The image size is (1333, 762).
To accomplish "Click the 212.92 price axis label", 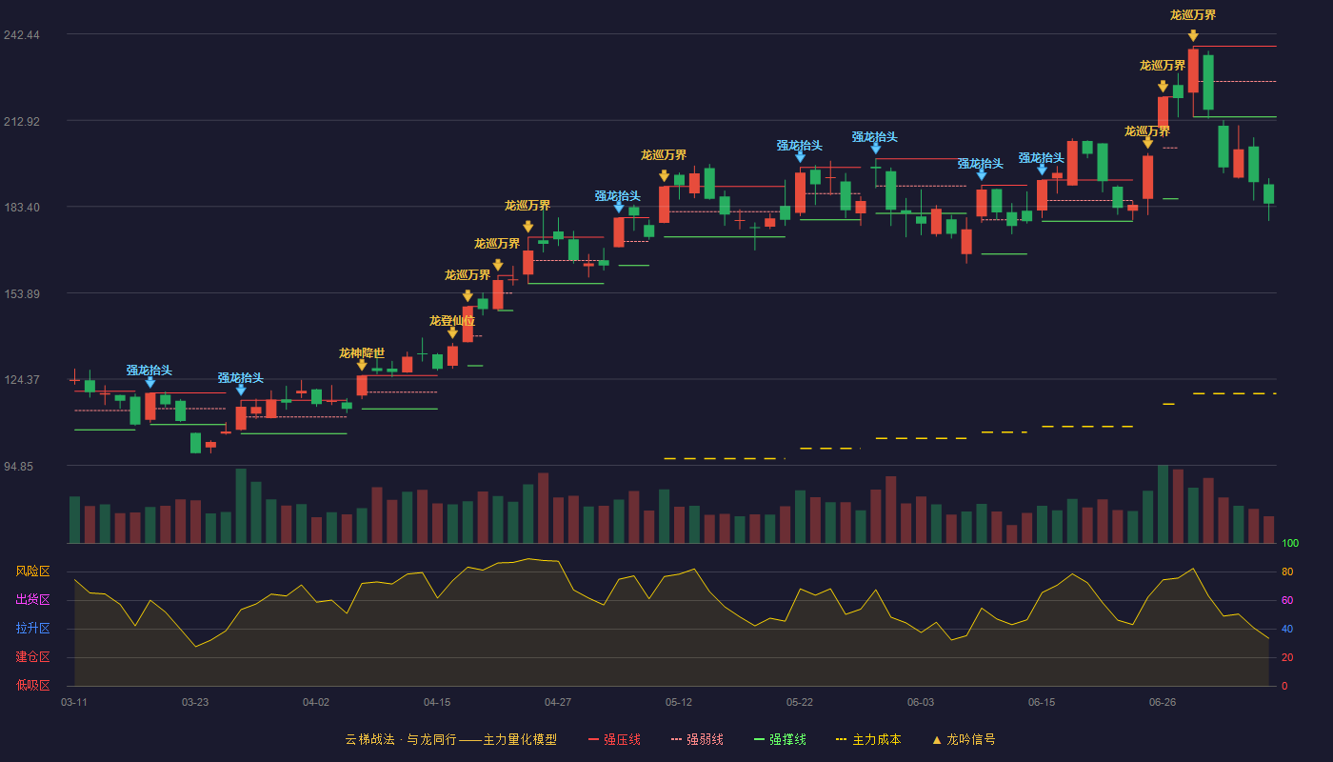I will [21, 121].
